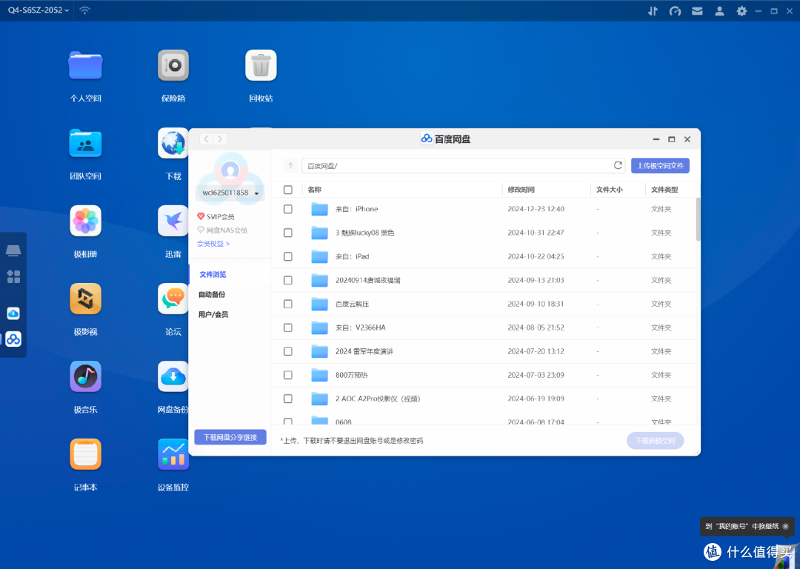Open the app grid icon in left dock
Screen dimensions: 800x569
point(13,276)
